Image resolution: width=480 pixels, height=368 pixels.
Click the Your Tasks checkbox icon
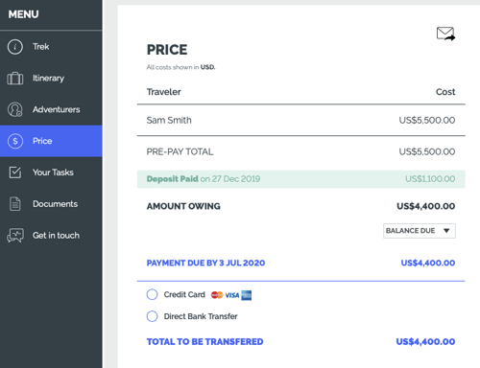[15, 172]
